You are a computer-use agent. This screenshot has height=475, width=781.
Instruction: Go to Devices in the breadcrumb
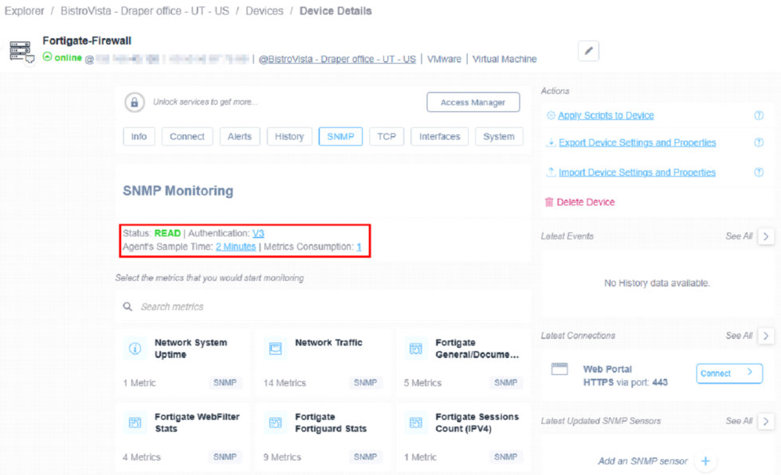coord(265,11)
